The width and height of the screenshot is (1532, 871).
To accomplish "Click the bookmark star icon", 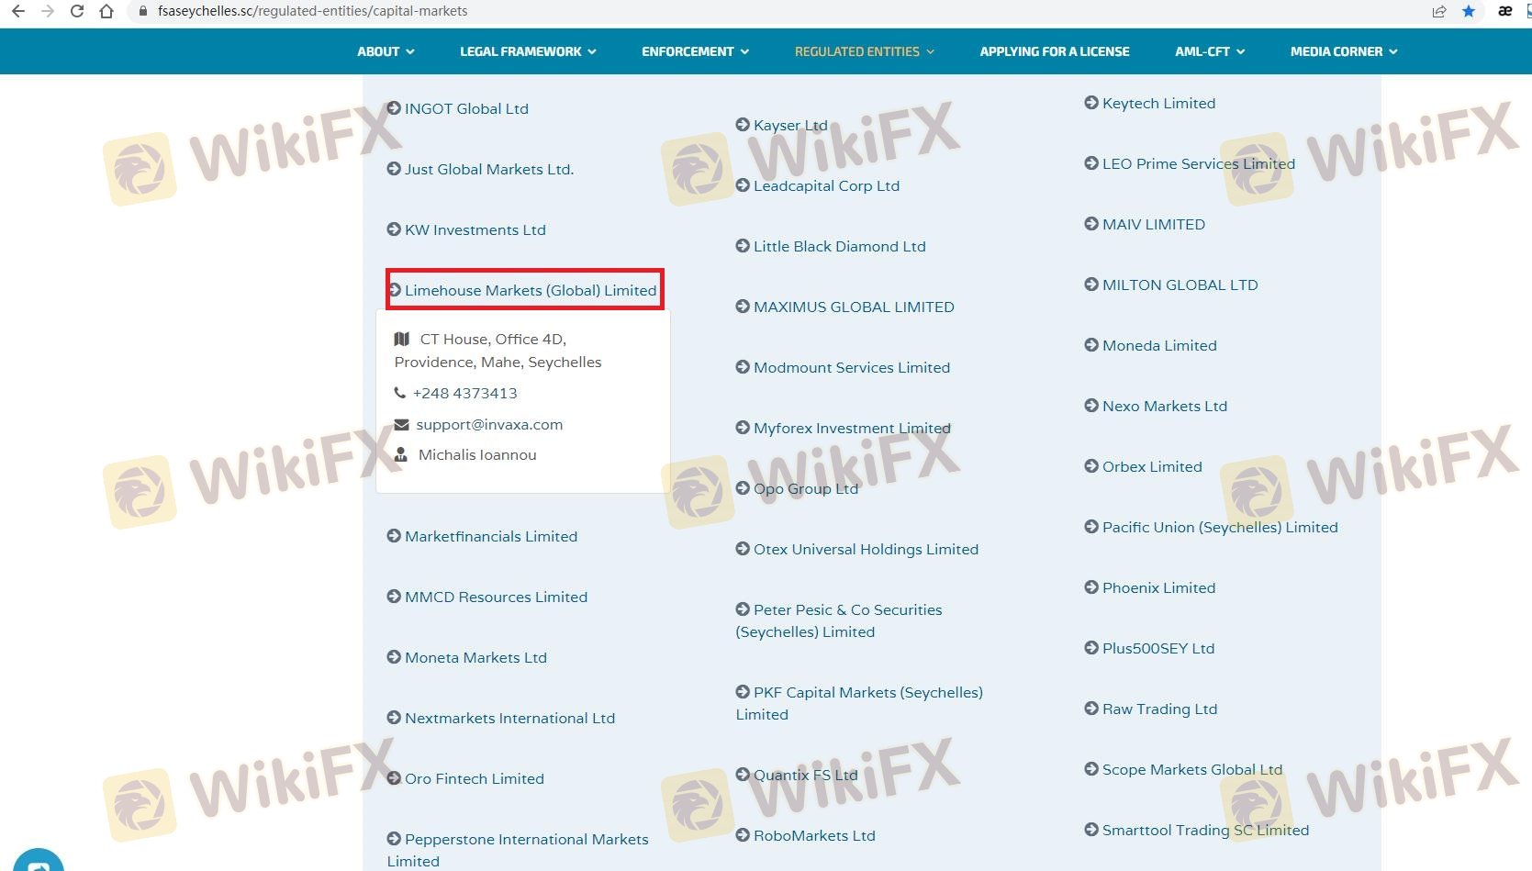I will (x=1469, y=11).
